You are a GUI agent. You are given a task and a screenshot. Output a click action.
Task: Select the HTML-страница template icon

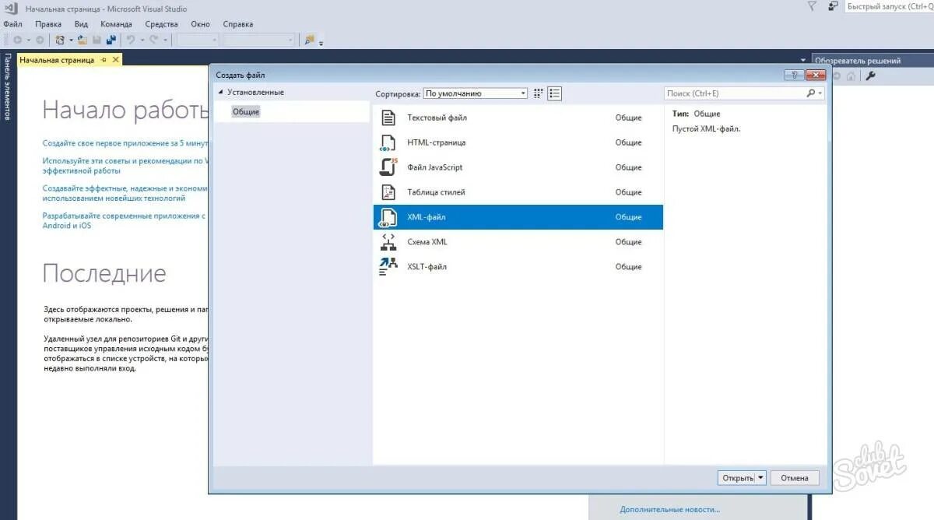(388, 142)
